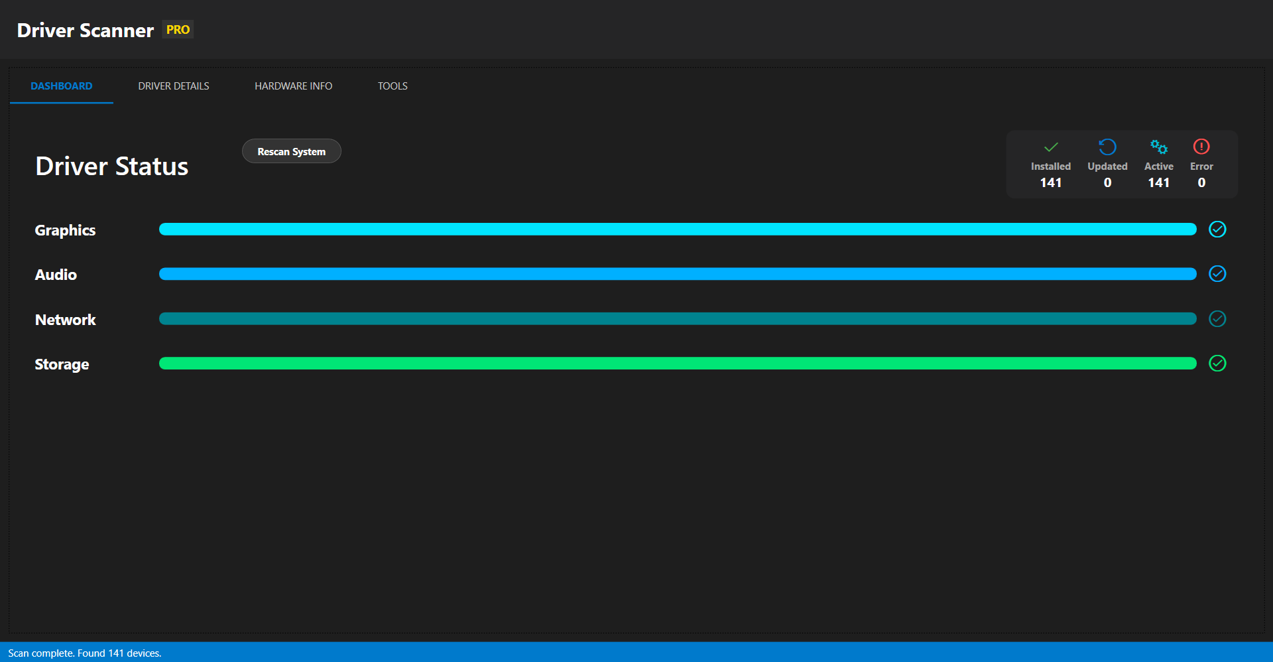The height and width of the screenshot is (662, 1273).
Task: Click the PRO badge in the header
Action: 177,29
